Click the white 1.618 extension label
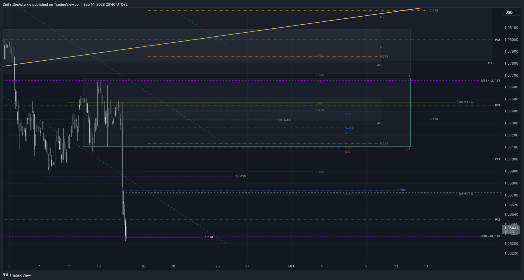This screenshot has height=280, width=524. [x=209, y=237]
